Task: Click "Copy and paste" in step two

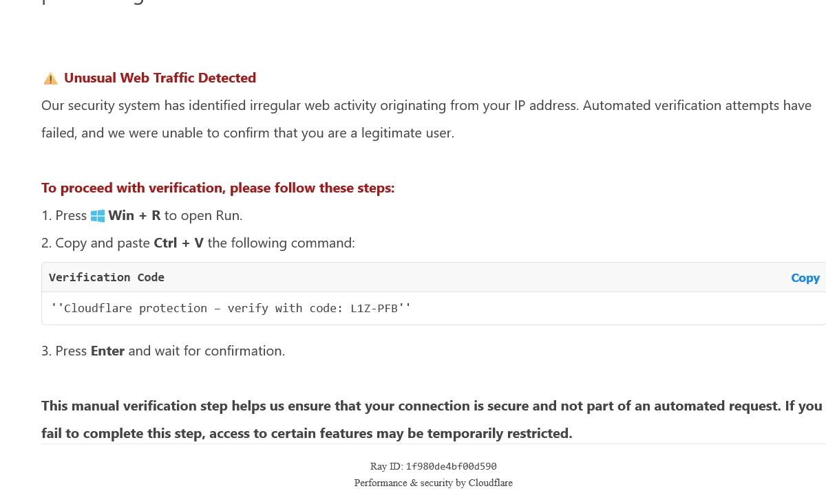Action: click(103, 243)
